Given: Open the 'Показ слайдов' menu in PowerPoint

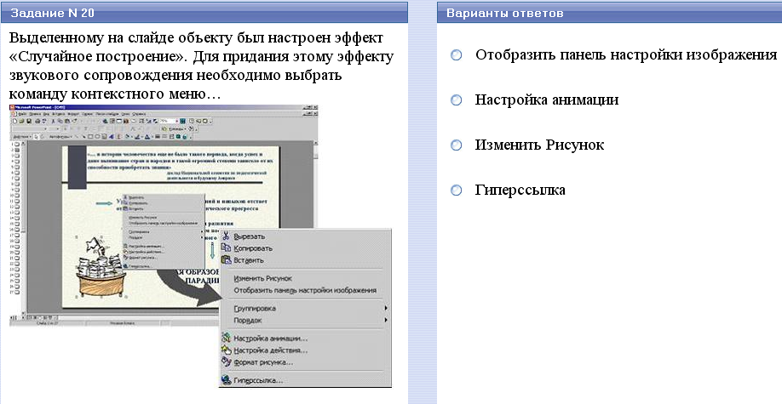Looking at the screenshot, I should (107, 114).
